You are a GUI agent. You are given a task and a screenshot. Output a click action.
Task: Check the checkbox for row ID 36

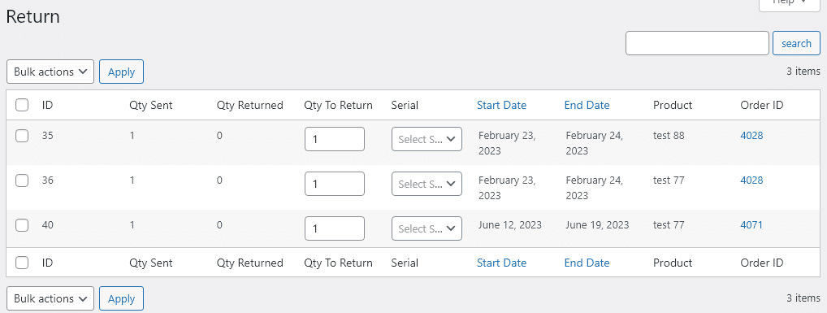(x=22, y=180)
